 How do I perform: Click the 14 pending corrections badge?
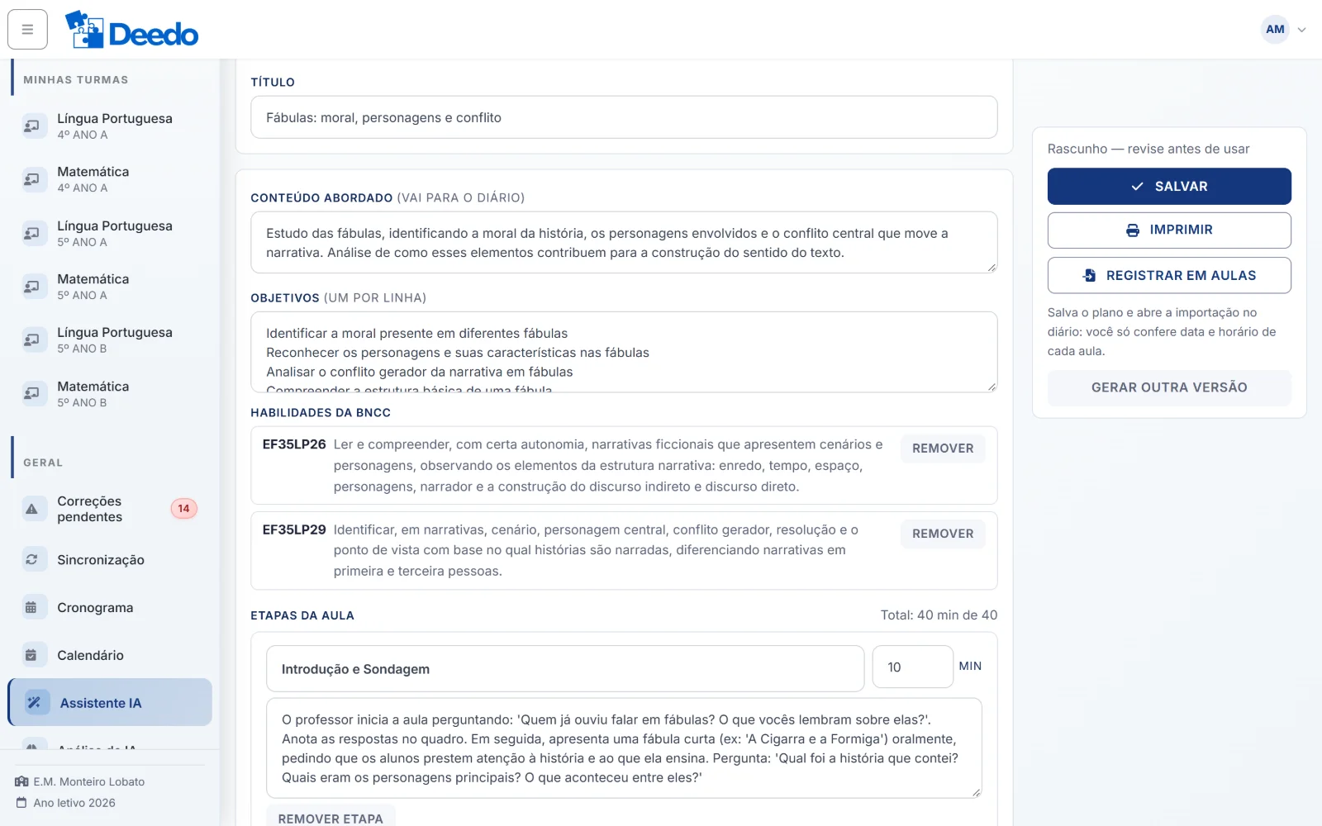[183, 509]
